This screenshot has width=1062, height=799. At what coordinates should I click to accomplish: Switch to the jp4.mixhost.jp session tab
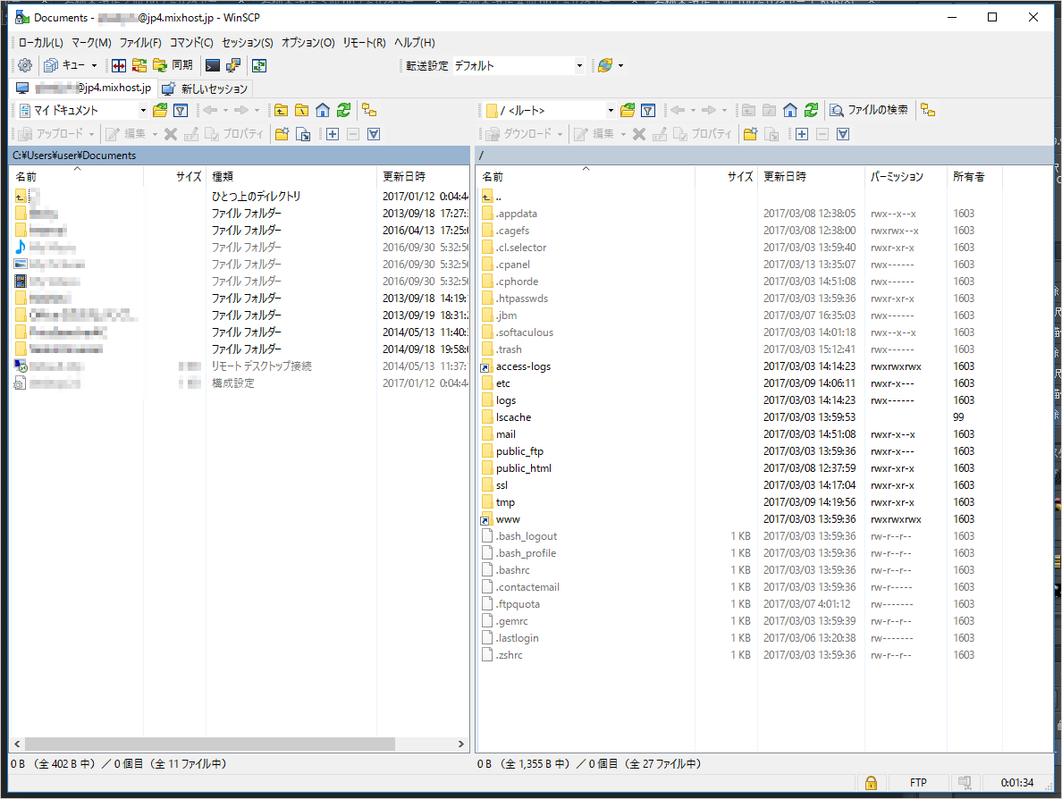tap(85, 88)
